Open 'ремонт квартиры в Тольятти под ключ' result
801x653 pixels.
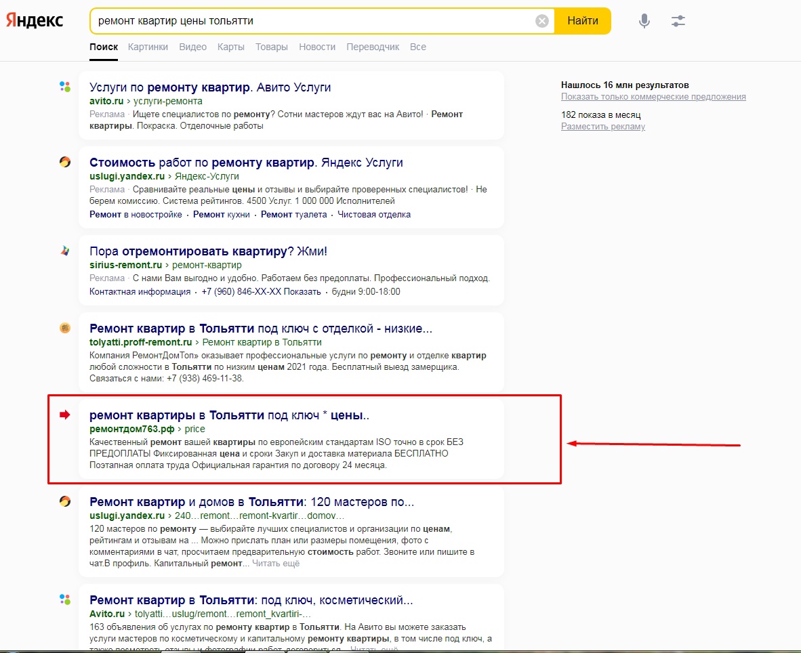coord(229,415)
